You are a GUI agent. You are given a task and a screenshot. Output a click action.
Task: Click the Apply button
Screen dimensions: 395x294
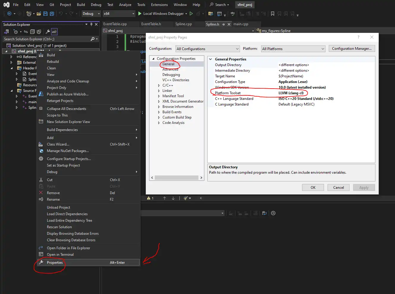click(x=364, y=188)
